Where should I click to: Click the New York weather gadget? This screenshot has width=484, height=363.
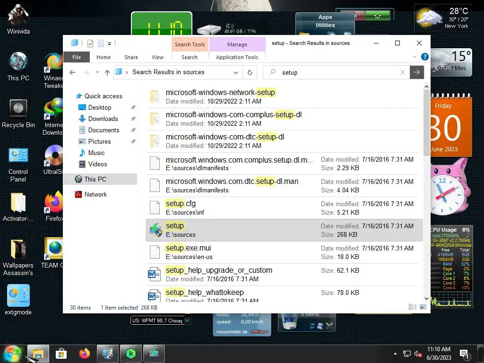pyautogui.click(x=443, y=18)
